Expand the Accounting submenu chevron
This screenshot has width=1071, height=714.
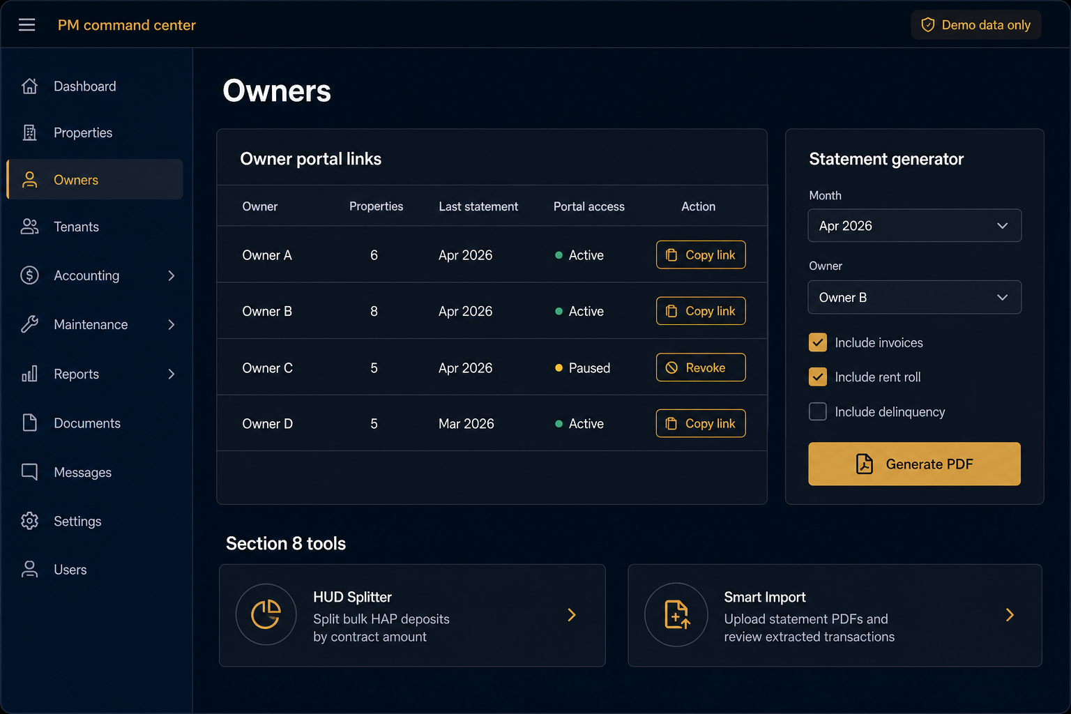pos(172,275)
